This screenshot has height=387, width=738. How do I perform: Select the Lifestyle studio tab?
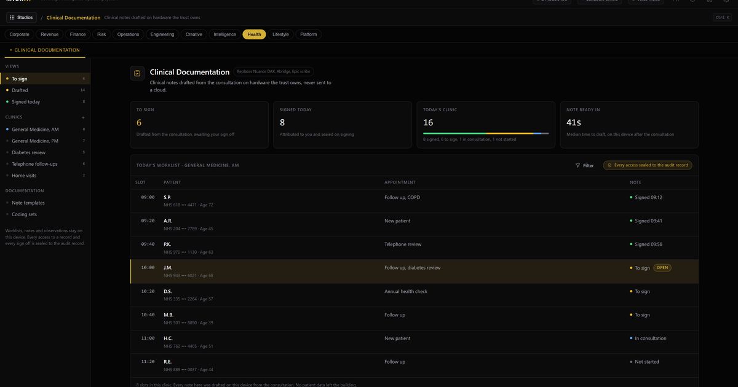click(280, 34)
